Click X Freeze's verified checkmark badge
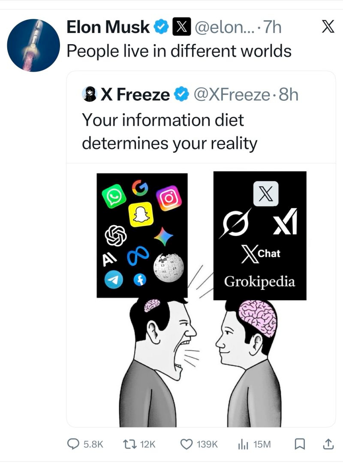Screen dimensions: 343x467 coord(182,94)
